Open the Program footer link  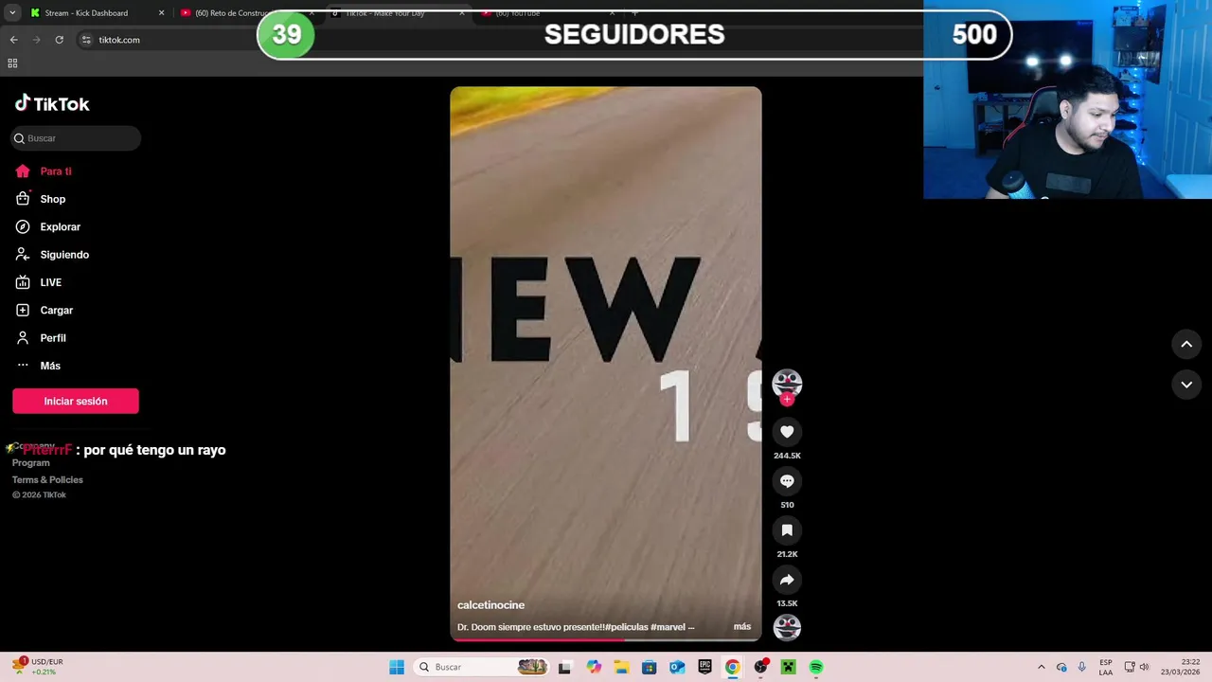pos(31,463)
